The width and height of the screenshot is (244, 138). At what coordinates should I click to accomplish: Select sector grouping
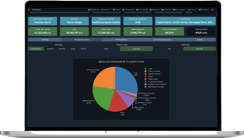(84, 49)
